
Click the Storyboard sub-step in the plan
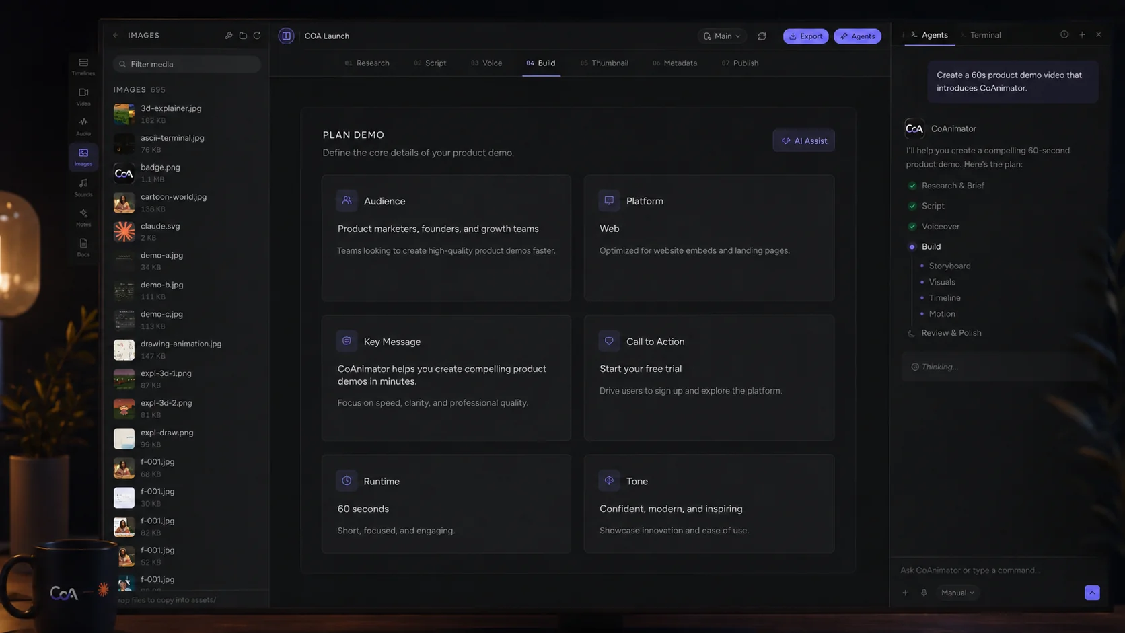pos(949,266)
